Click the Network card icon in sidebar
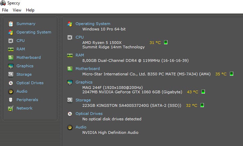243x146 pixels. (x=11, y=108)
